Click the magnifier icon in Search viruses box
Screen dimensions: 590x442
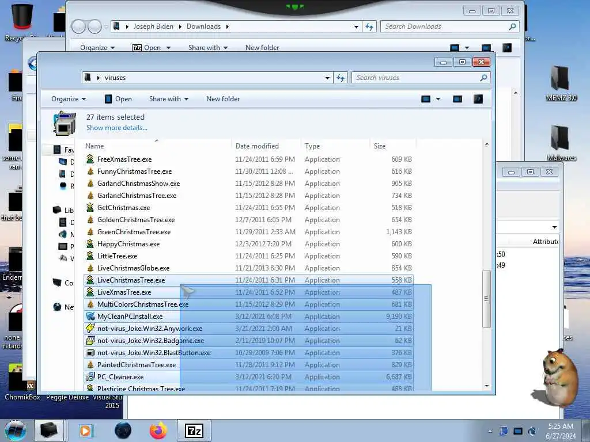tap(483, 78)
